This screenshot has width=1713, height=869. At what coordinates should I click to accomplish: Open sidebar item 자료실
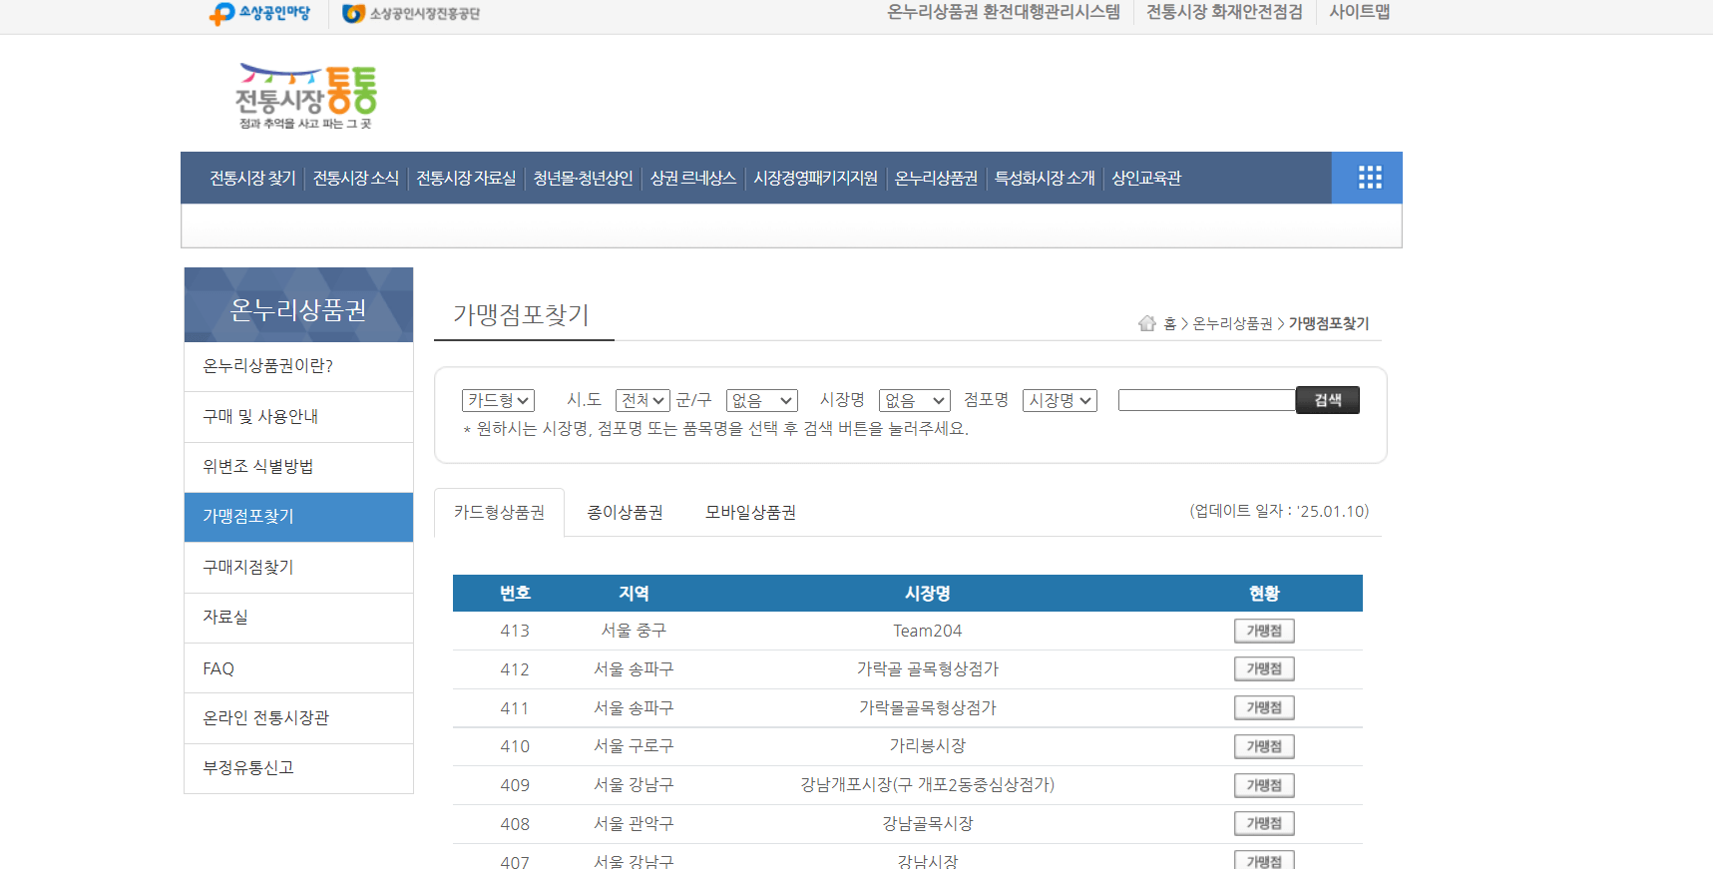(298, 617)
